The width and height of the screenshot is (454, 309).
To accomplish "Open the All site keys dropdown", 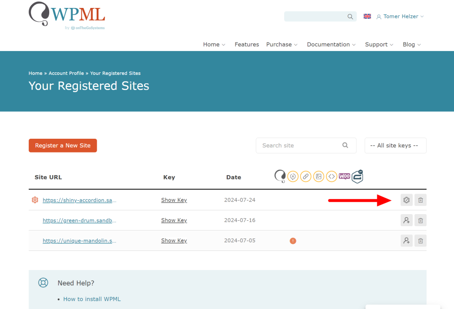I will pyautogui.click(x=395, y=145).
